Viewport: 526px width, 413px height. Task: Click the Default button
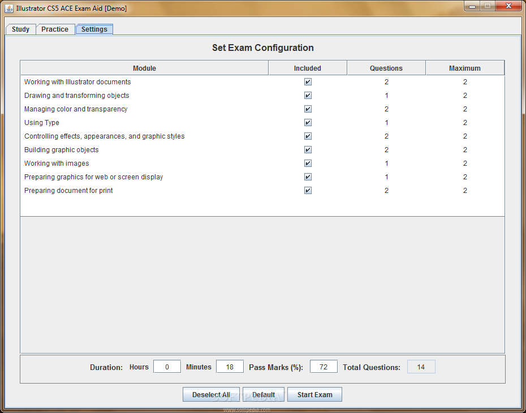[x=264, y=394]
